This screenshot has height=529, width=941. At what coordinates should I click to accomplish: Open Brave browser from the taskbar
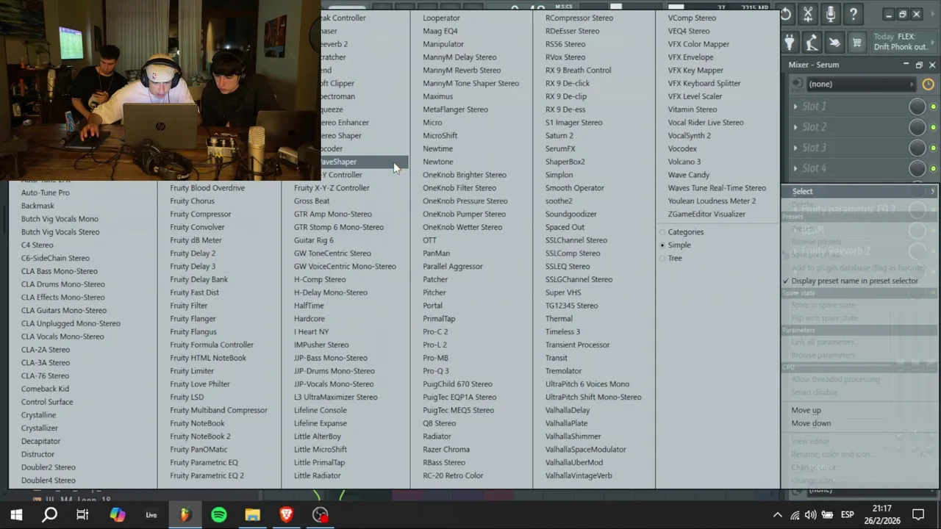[x=286, y=515]
